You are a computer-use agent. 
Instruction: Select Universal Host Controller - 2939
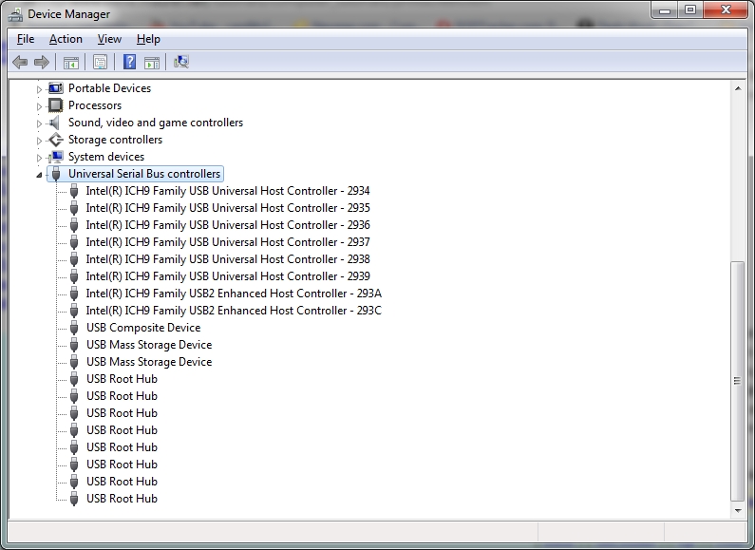point(228,276)
